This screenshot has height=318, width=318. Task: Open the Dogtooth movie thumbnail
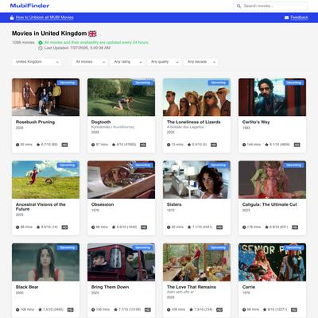coord(121,97)
